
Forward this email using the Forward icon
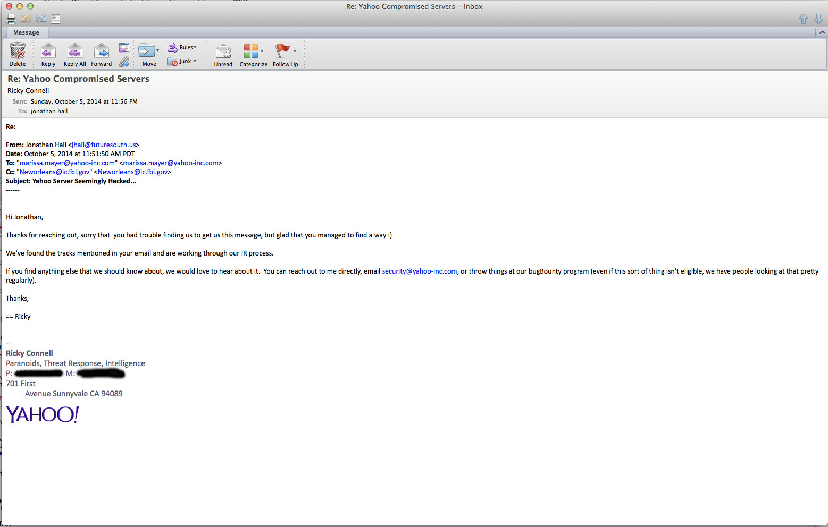tap(101, 51)
